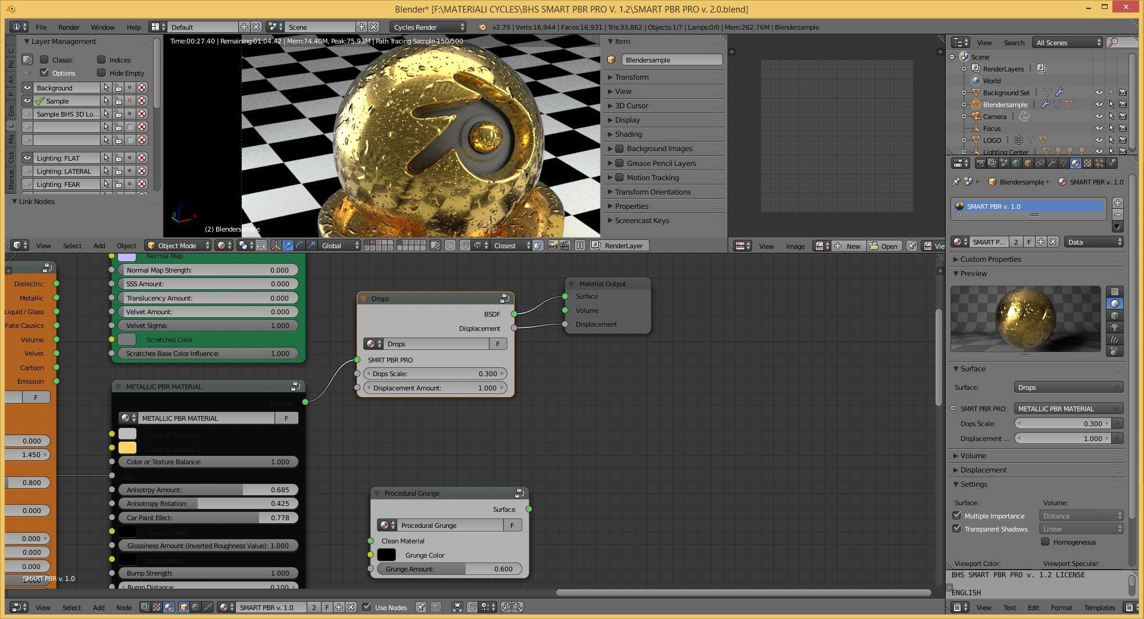Click the Anisotrpy Amount slider

[208, 490]
